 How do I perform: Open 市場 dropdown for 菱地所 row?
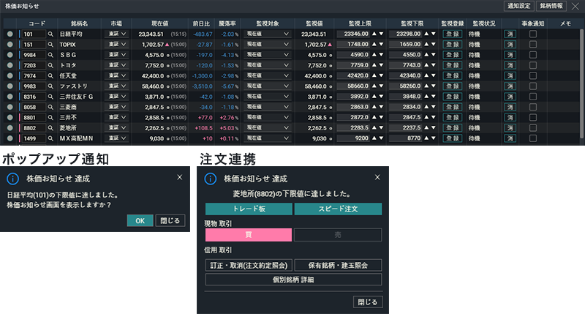(117, 128)
